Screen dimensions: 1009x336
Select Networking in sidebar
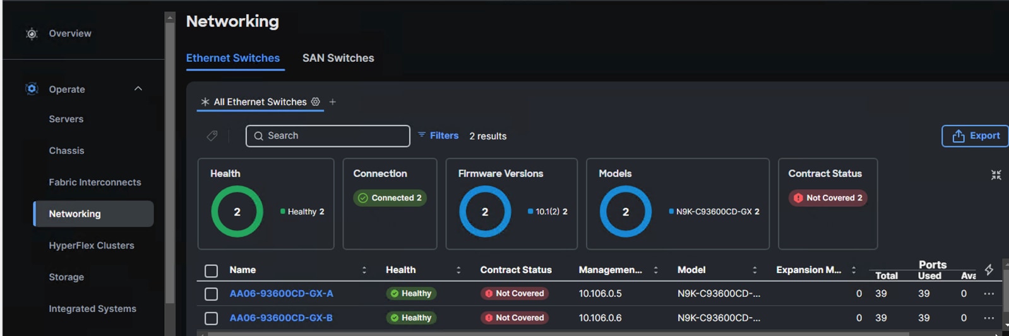[93, 214]
